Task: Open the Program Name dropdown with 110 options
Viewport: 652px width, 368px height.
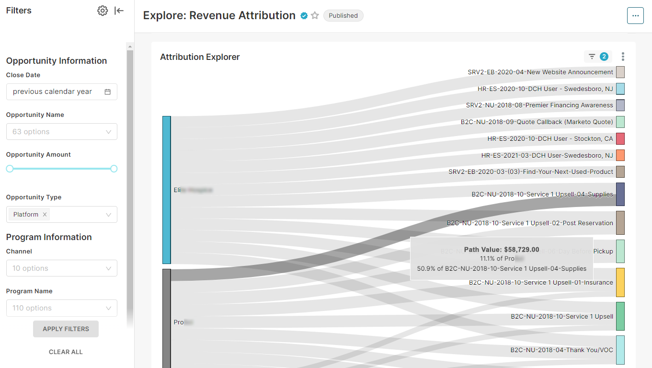Action: pyautogui.click(x=61, y=308)
